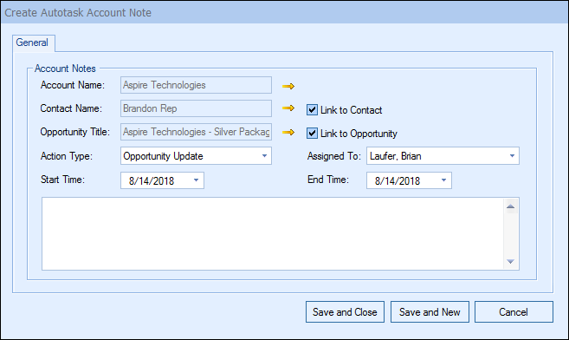Open the Action Type dropdown
569x340 pixels.
pyautogui.click(x=264, y=156)
